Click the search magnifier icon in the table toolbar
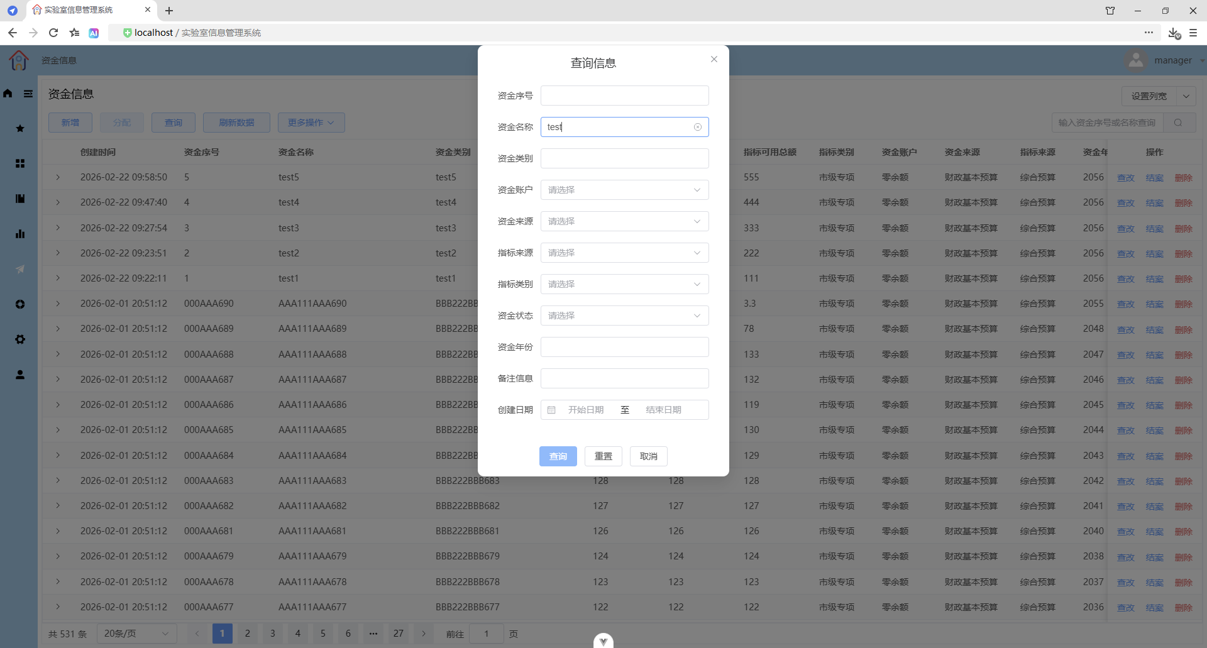The width and height of the screenshot is (1207, 648). tap(1178, 123)
